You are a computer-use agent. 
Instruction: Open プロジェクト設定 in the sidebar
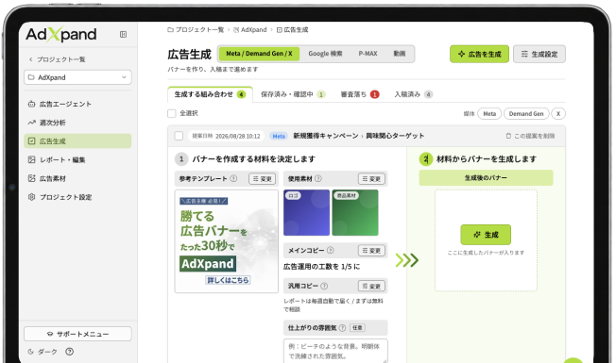tap(77, 197)
